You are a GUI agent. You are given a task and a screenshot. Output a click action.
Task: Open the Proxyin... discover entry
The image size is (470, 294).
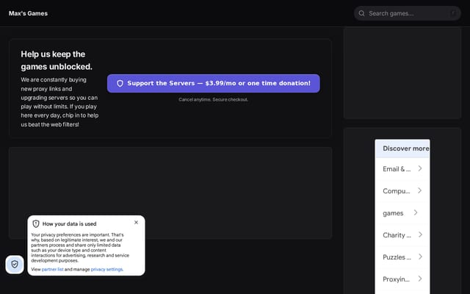pos(402,279)
